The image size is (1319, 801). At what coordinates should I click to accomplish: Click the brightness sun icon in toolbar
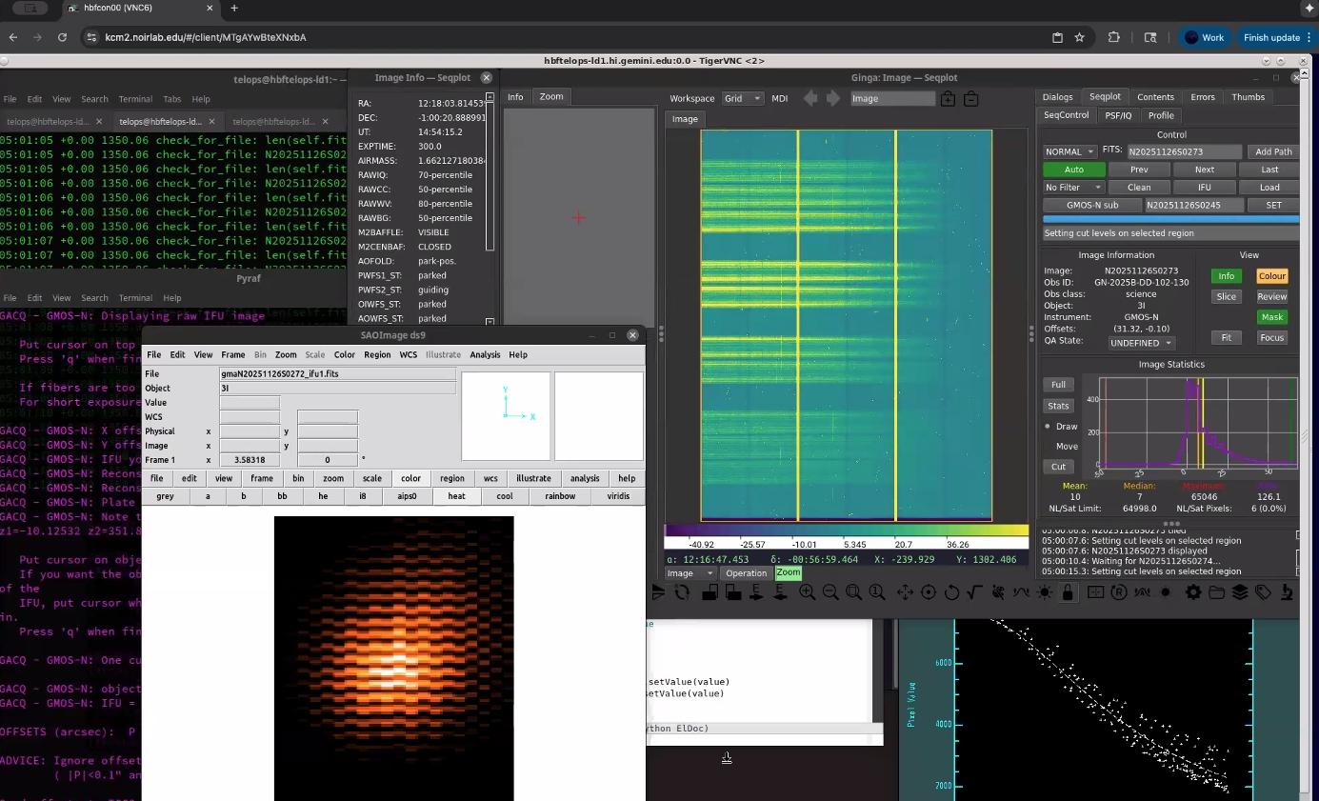pos(1046,592)
